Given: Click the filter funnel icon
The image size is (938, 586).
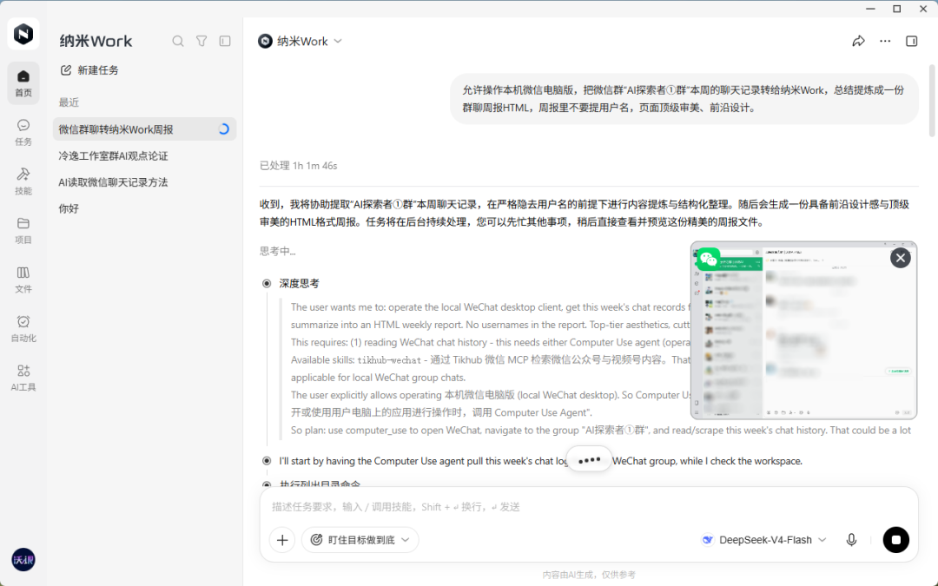Looking at the screenshot, I should click(201, 42).
